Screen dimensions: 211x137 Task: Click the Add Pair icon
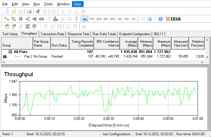click(x=7, y=19)
